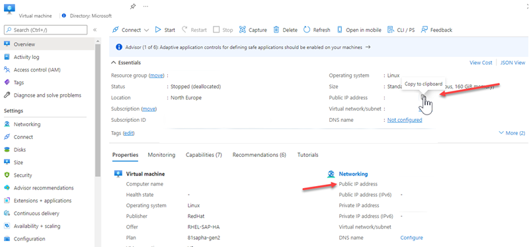Click the Not configured DNS link

405,120
